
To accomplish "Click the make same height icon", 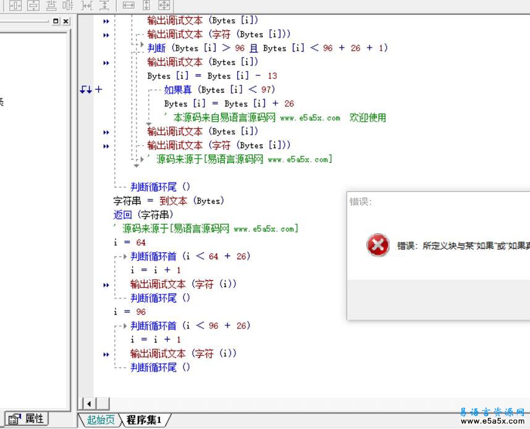I will pos(146,6).
